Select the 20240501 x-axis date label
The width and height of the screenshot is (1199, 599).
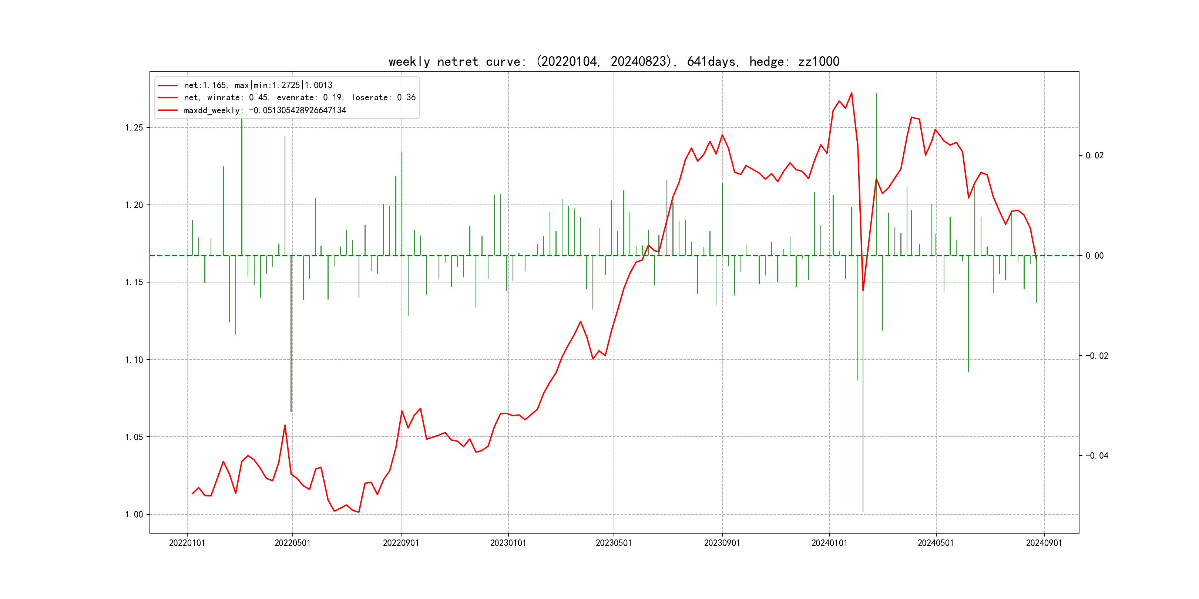coord(936,543)
